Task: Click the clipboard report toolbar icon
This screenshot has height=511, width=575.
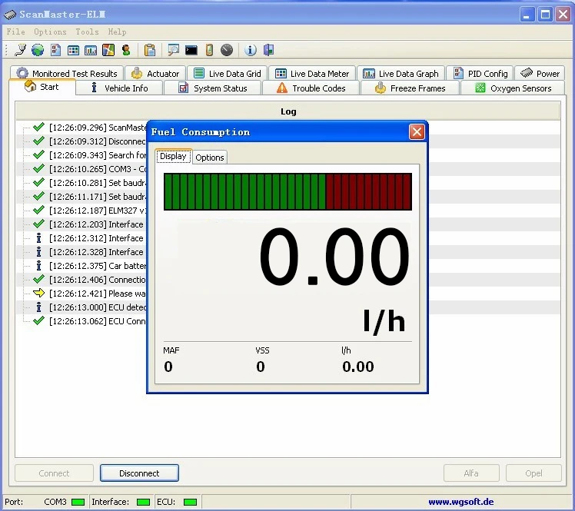Action: point(150,50)
